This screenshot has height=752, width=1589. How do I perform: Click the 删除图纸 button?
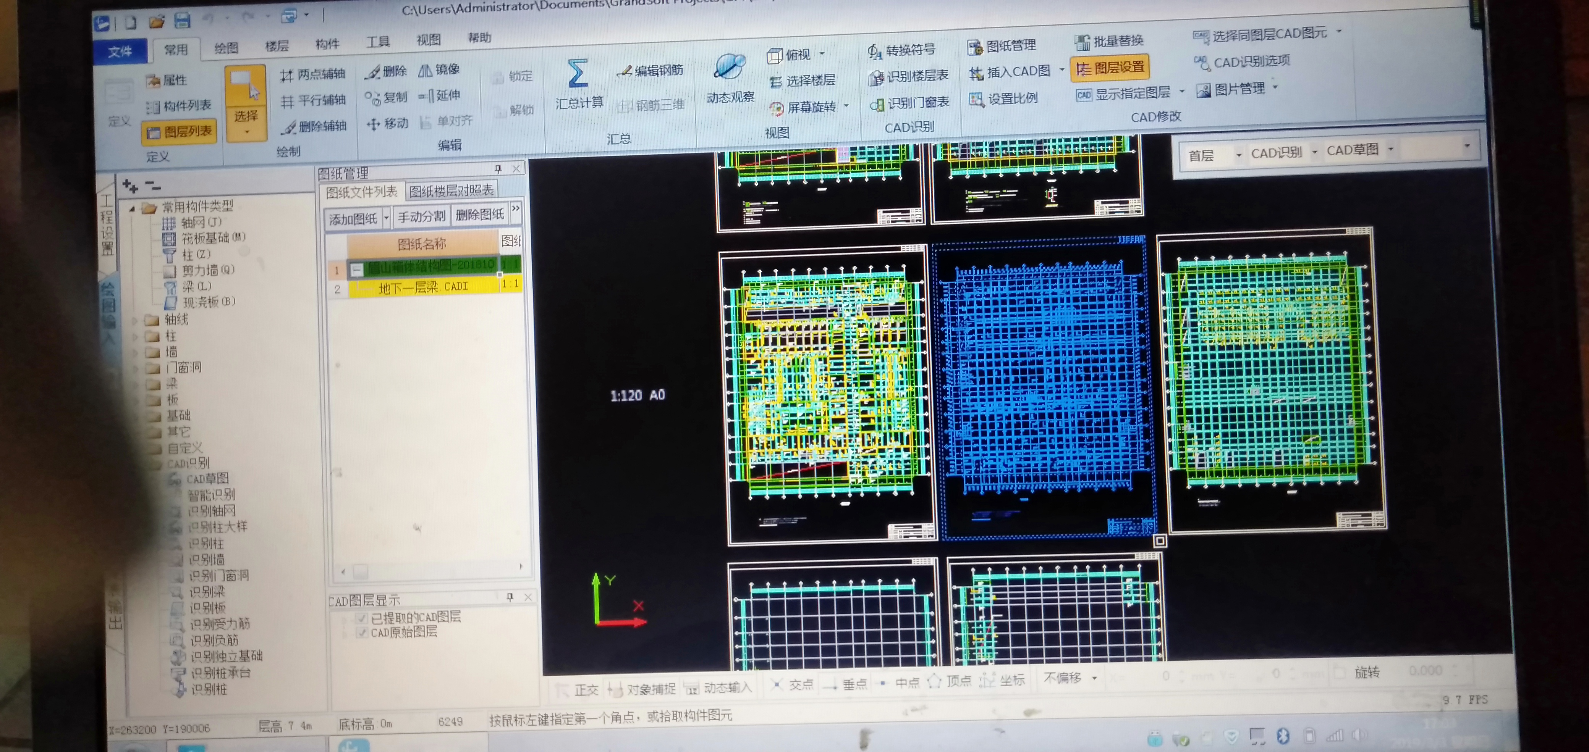479,215
